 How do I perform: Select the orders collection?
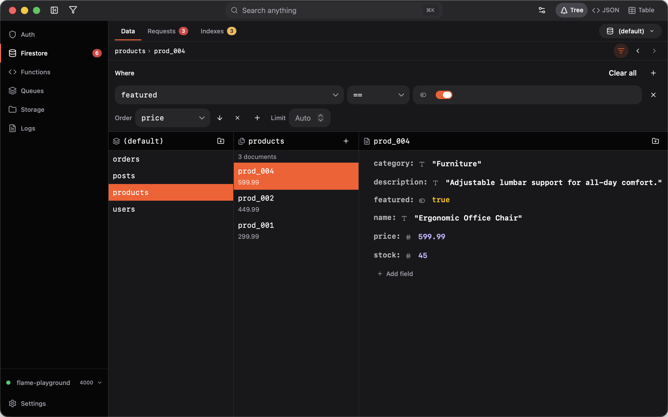pyautogui.click(x=171, y=159)
